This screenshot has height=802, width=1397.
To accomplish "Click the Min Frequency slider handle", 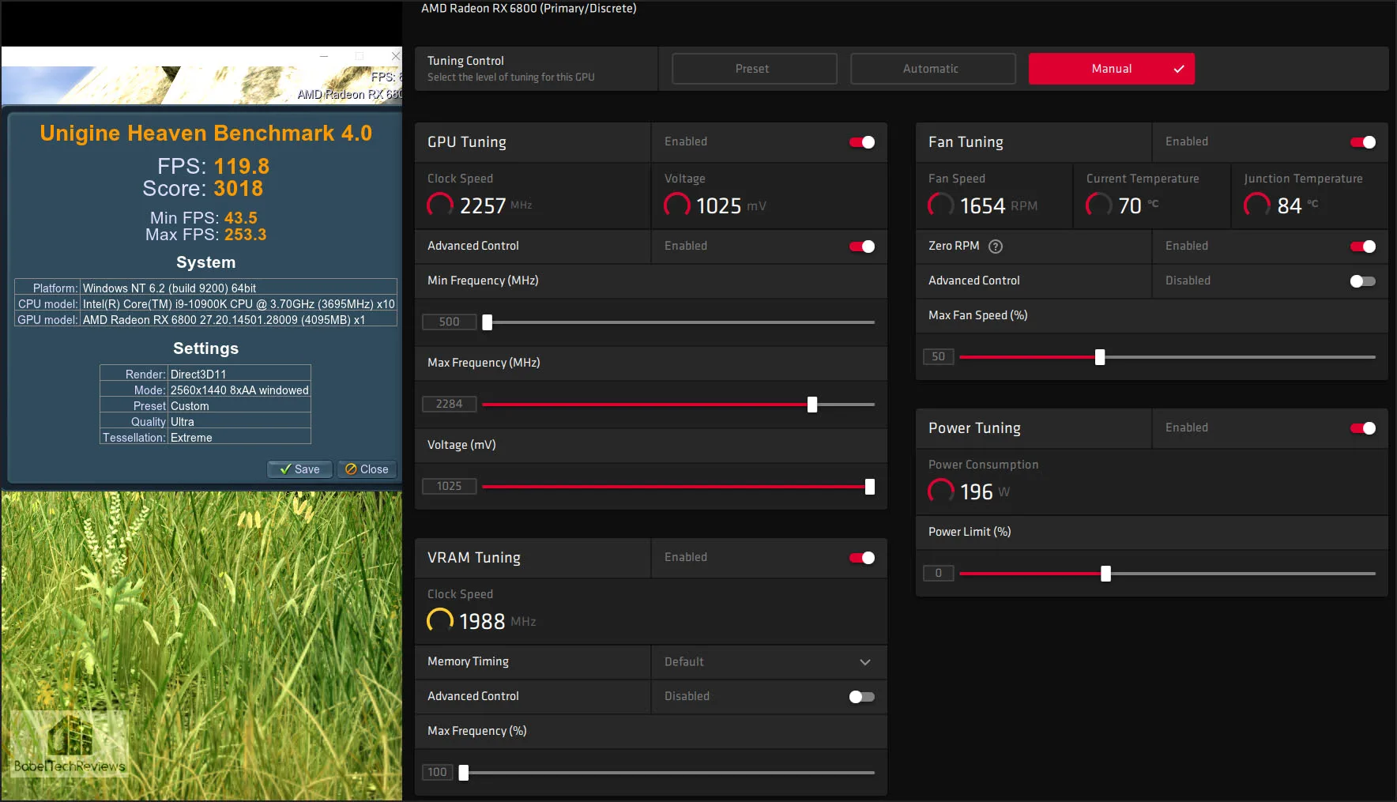I will coord(488,322).
